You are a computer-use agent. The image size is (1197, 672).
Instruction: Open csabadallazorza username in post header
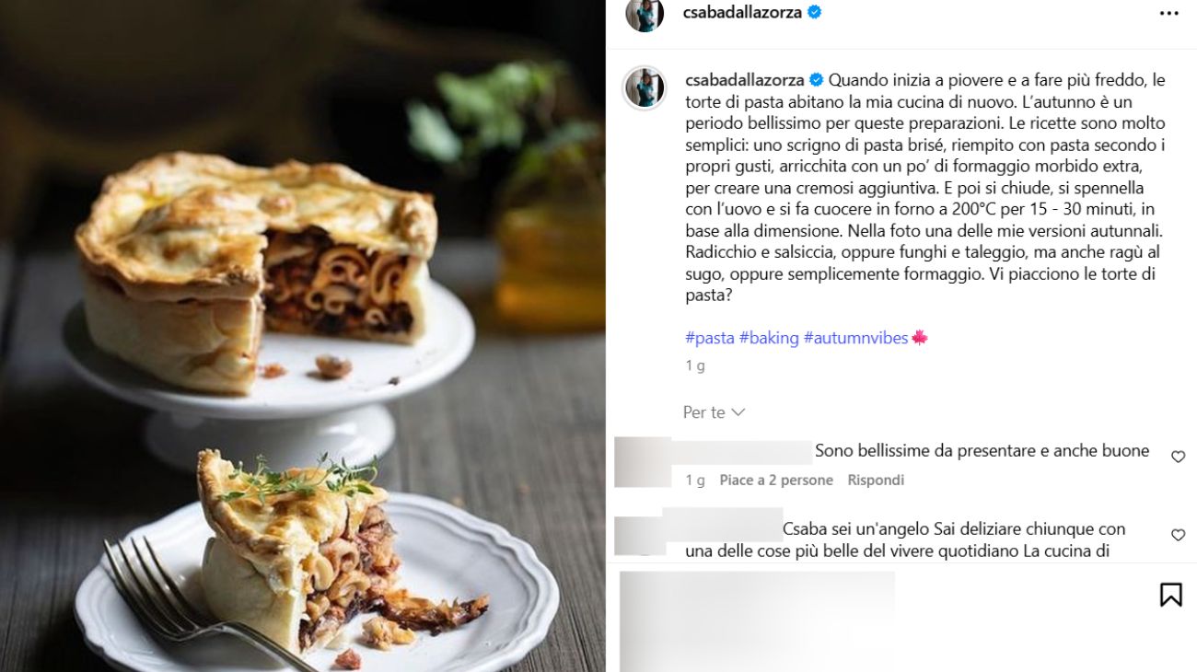point(743,12)
